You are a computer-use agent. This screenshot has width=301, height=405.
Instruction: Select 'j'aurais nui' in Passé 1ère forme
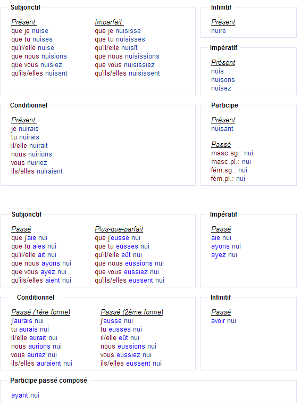click(27, 321)
